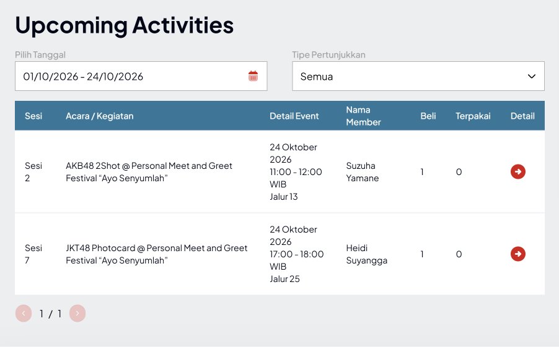Viewport: 559px width, 347px height.
Task: Select Terpakai value in Heidi Suyangga row
Action: click(x=459, y=254)
